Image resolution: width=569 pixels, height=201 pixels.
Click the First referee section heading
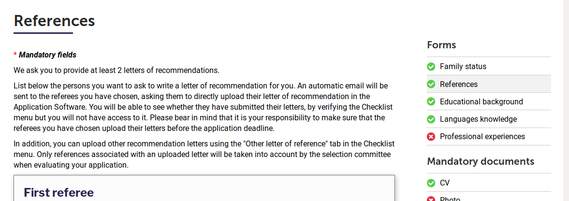tap(59, 192)
